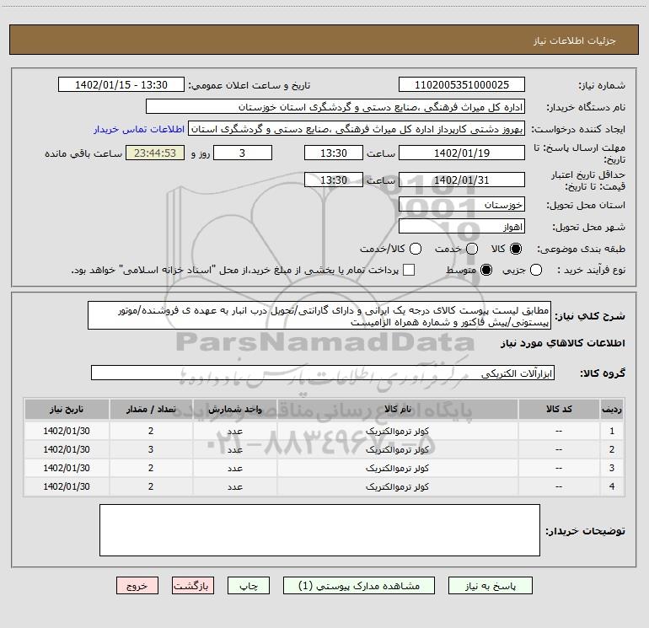The height and width of the screenshot is (628, 649).
Task: Select the خدمت radio option
Action: tap(472, 249)
